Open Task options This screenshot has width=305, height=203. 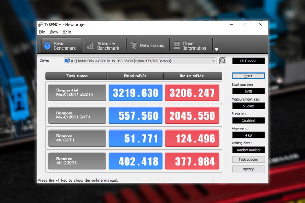pyautogui.click(x=248, y=160)
